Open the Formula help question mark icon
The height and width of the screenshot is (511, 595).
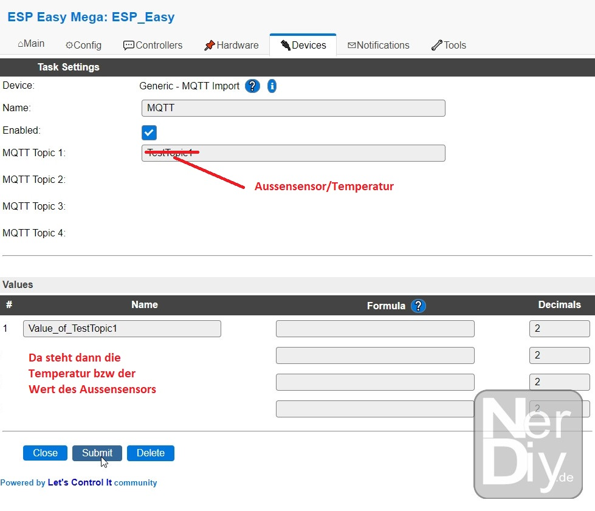coord(418,306)
